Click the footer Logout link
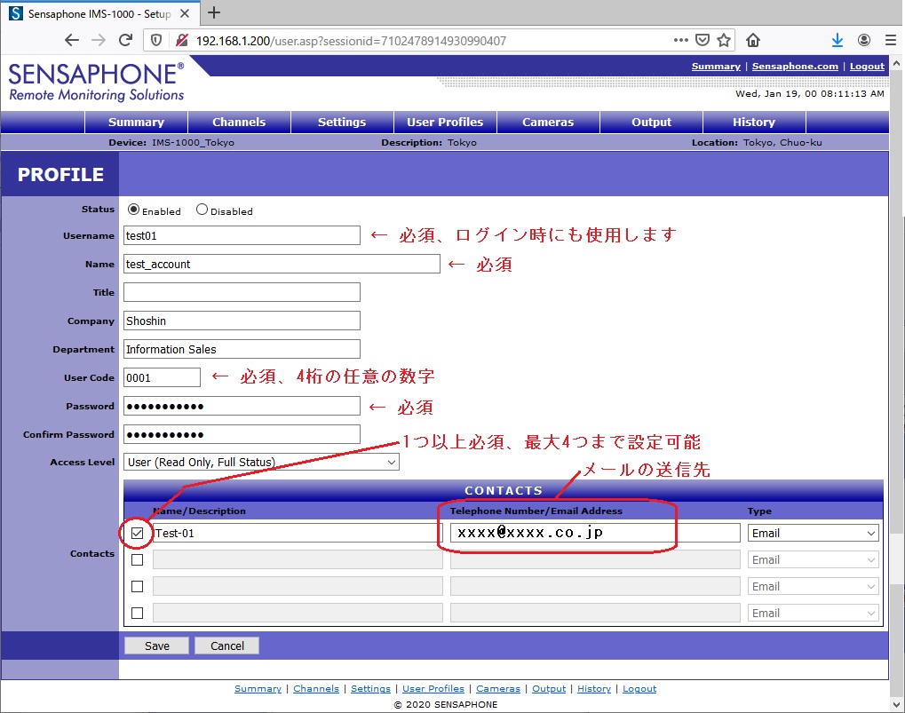905x713 pixels. coord(639,689)
